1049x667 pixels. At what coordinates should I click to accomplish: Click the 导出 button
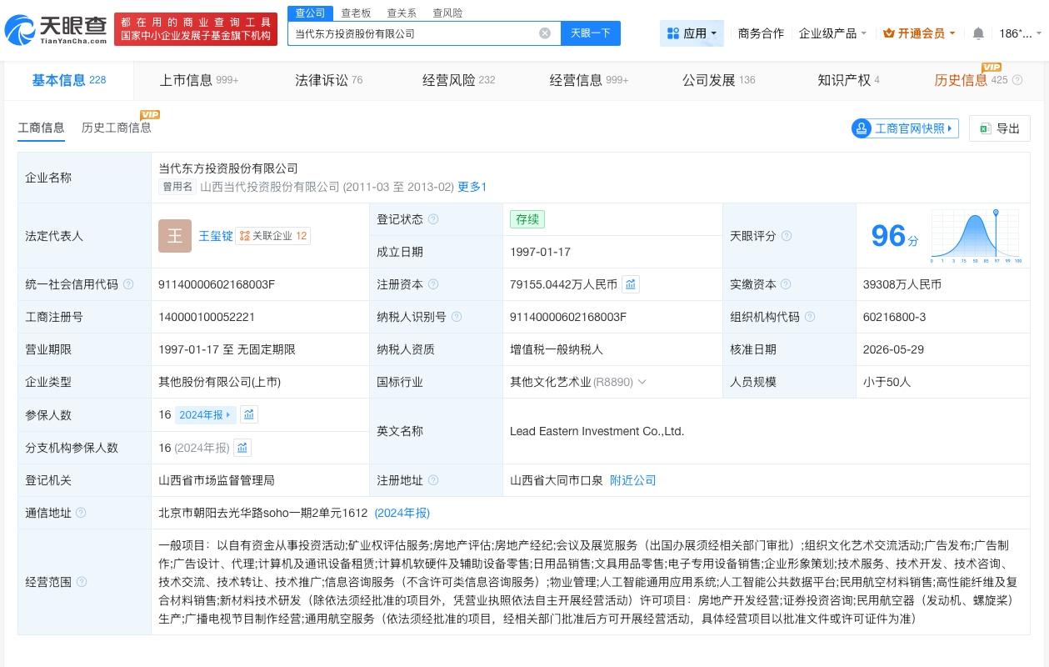(1000, 128)
